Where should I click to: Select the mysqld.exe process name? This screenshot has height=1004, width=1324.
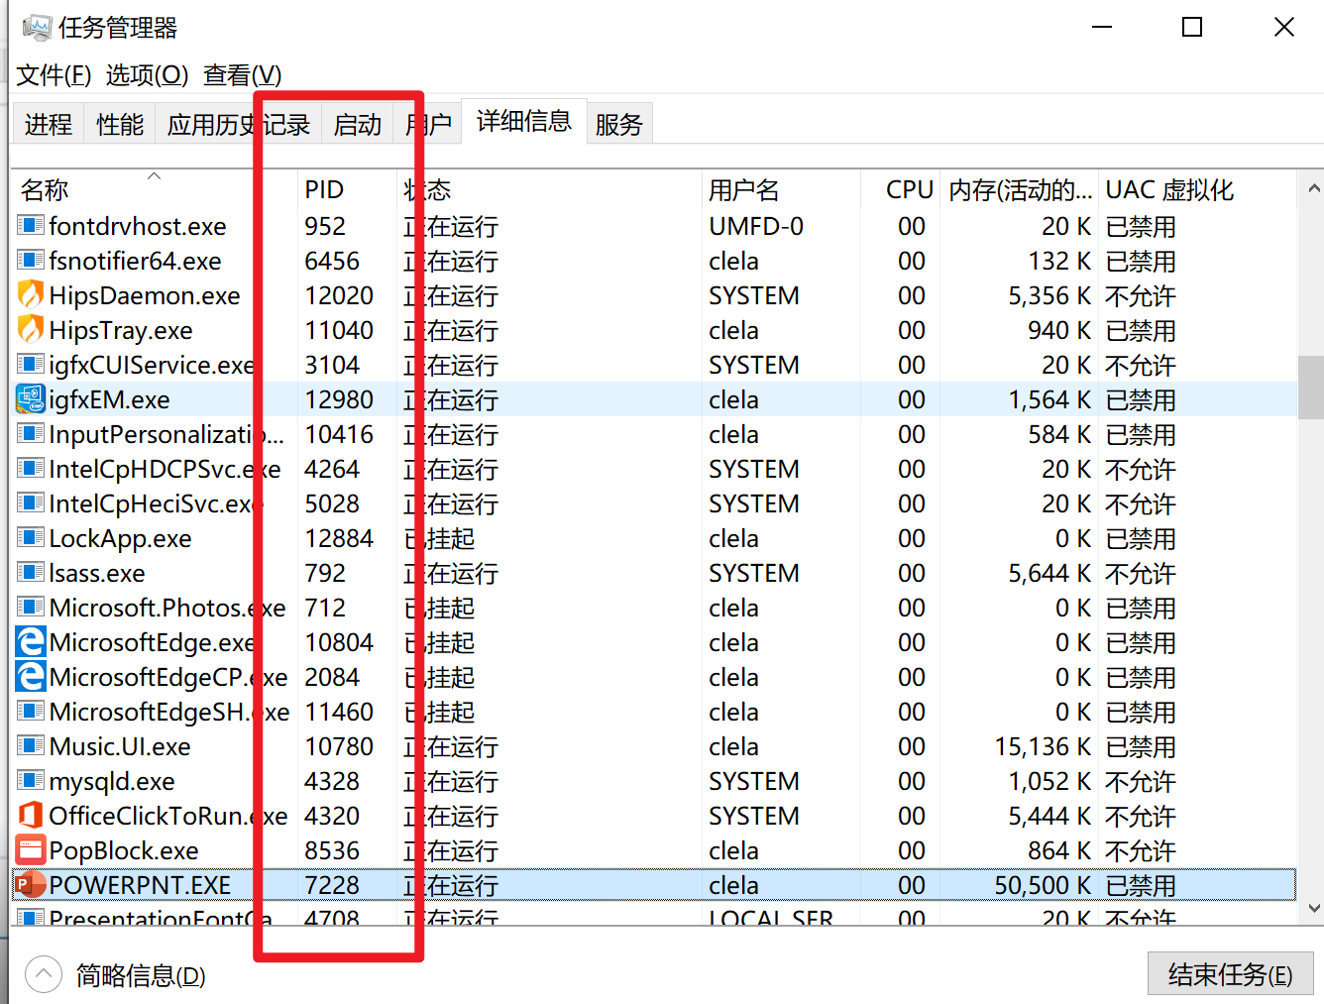point(112,781)
